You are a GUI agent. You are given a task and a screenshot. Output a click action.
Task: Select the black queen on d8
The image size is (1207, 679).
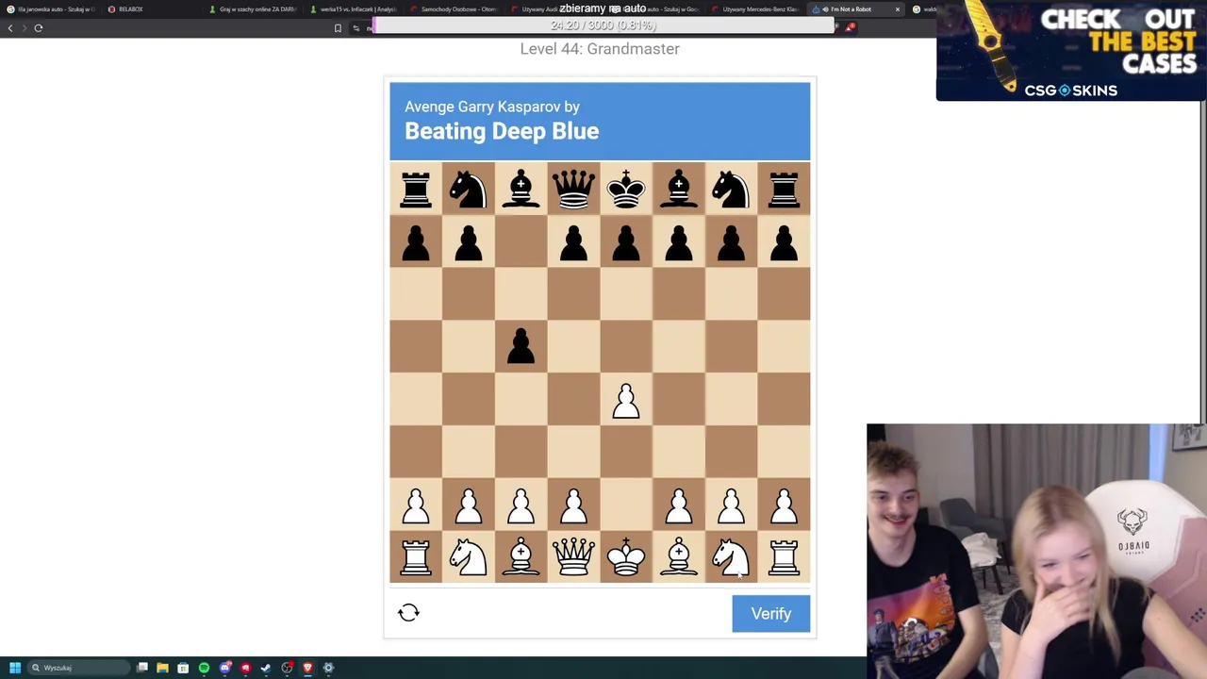click(x=573, y=190)
